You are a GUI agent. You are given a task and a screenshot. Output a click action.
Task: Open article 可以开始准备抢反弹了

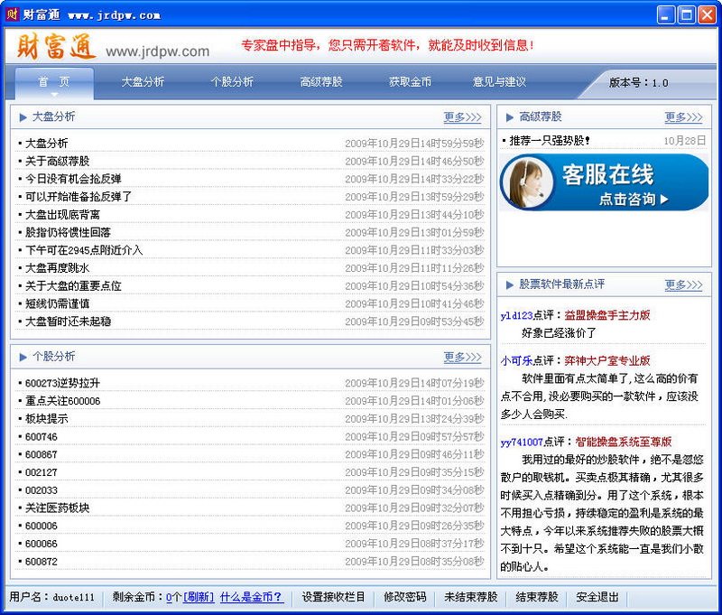[79, 197]
